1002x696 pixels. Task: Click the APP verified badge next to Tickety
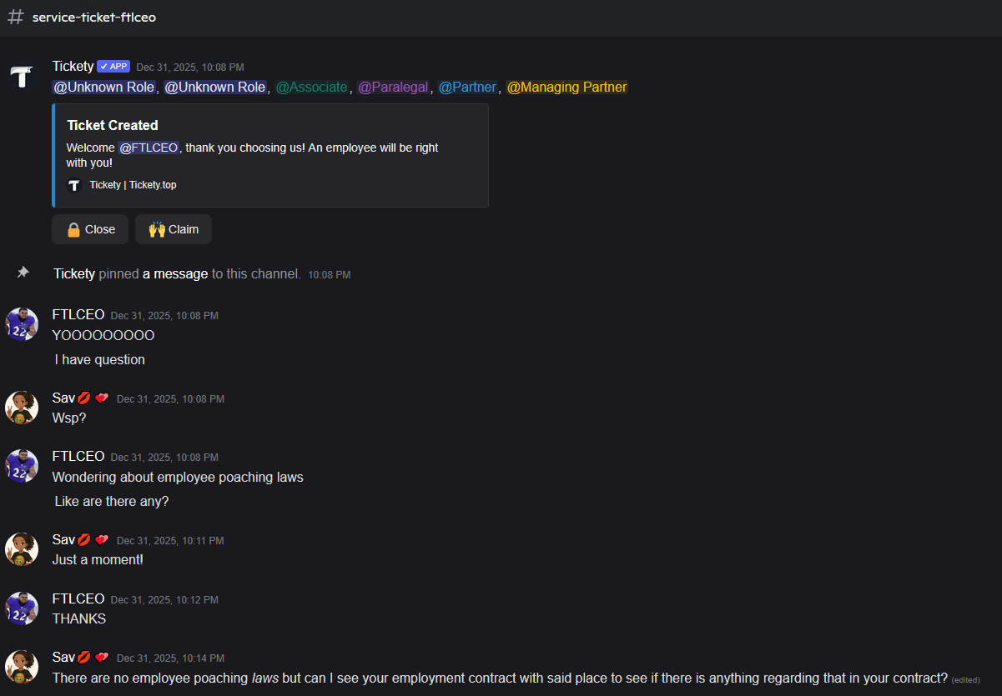click(113, 67)
